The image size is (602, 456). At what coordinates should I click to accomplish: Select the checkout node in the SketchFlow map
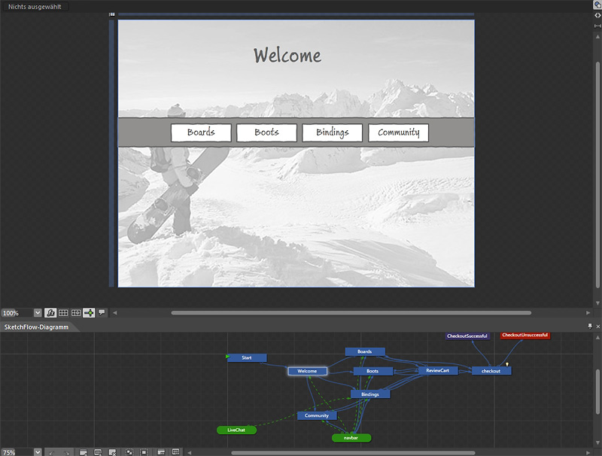(490, 370)
